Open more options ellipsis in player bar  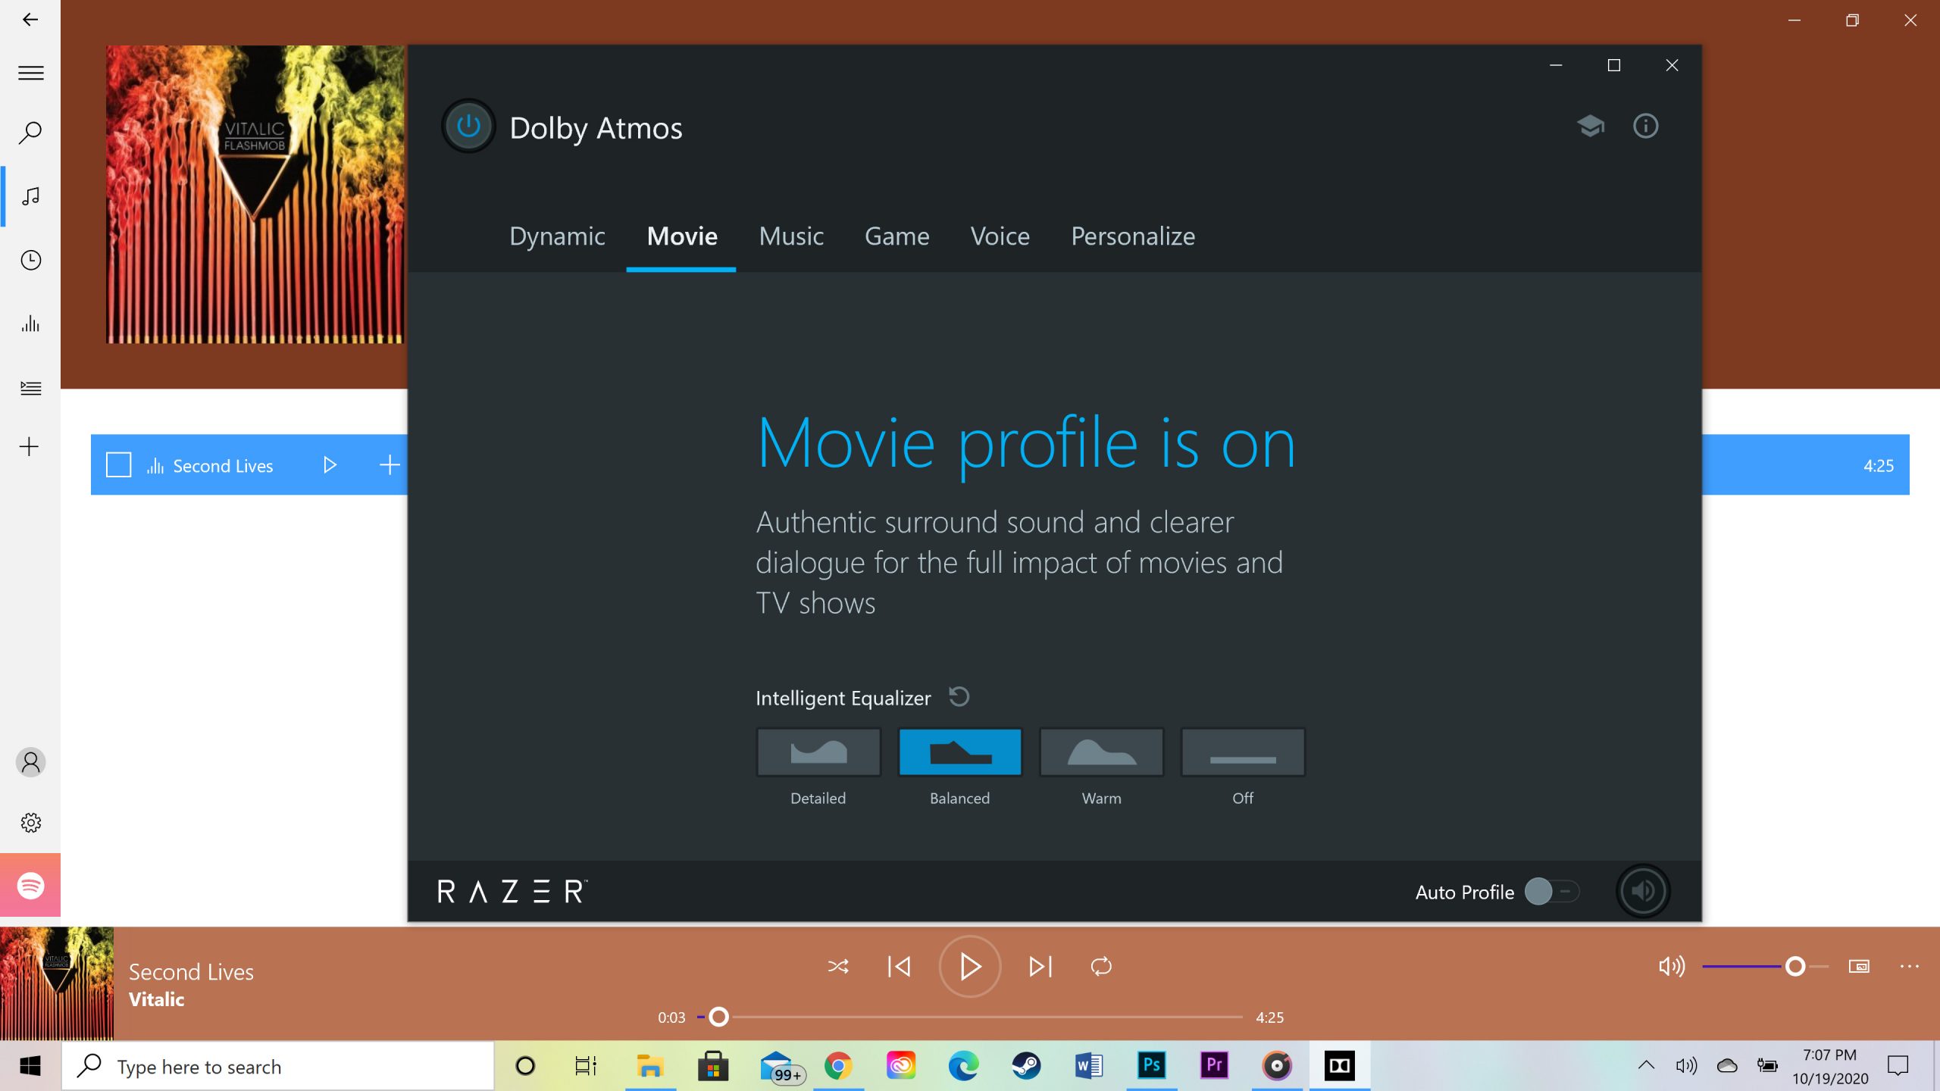pyautogui.click(x=1910, y=966)
